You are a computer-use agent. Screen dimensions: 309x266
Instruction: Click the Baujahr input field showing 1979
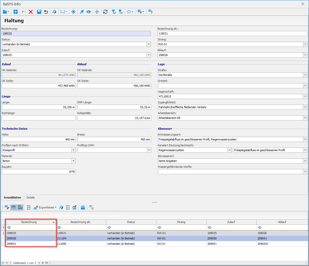39,172
